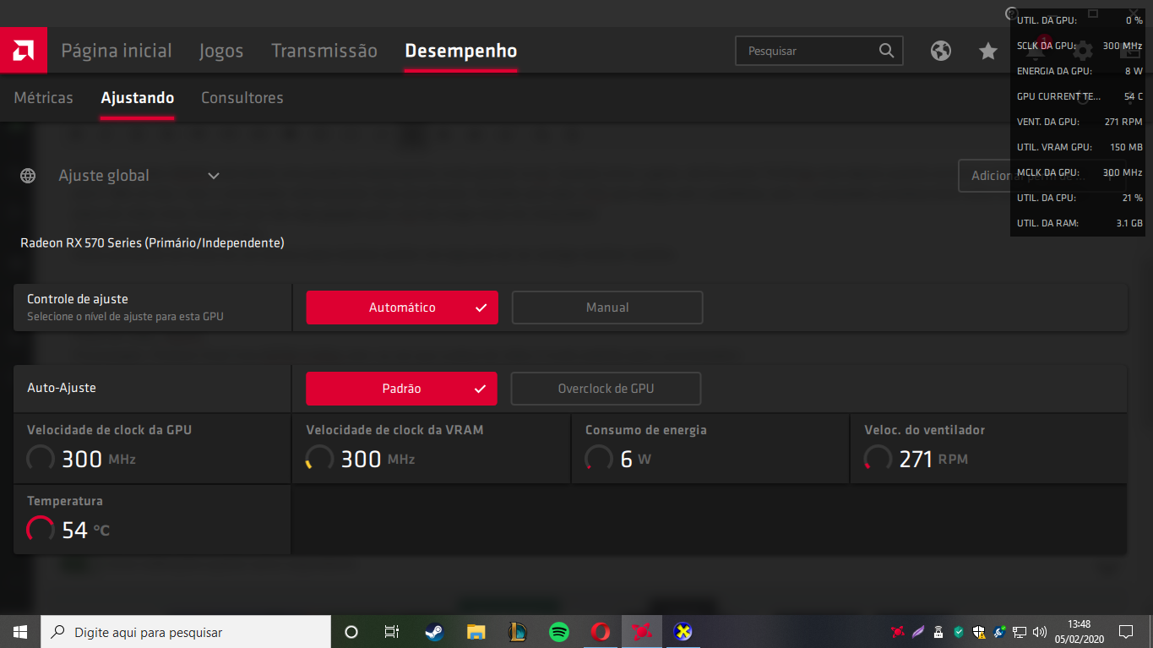Screen dimensions: 1153x648
Task: Click the purple feather tray icon
Action: [x=917, y=632]
